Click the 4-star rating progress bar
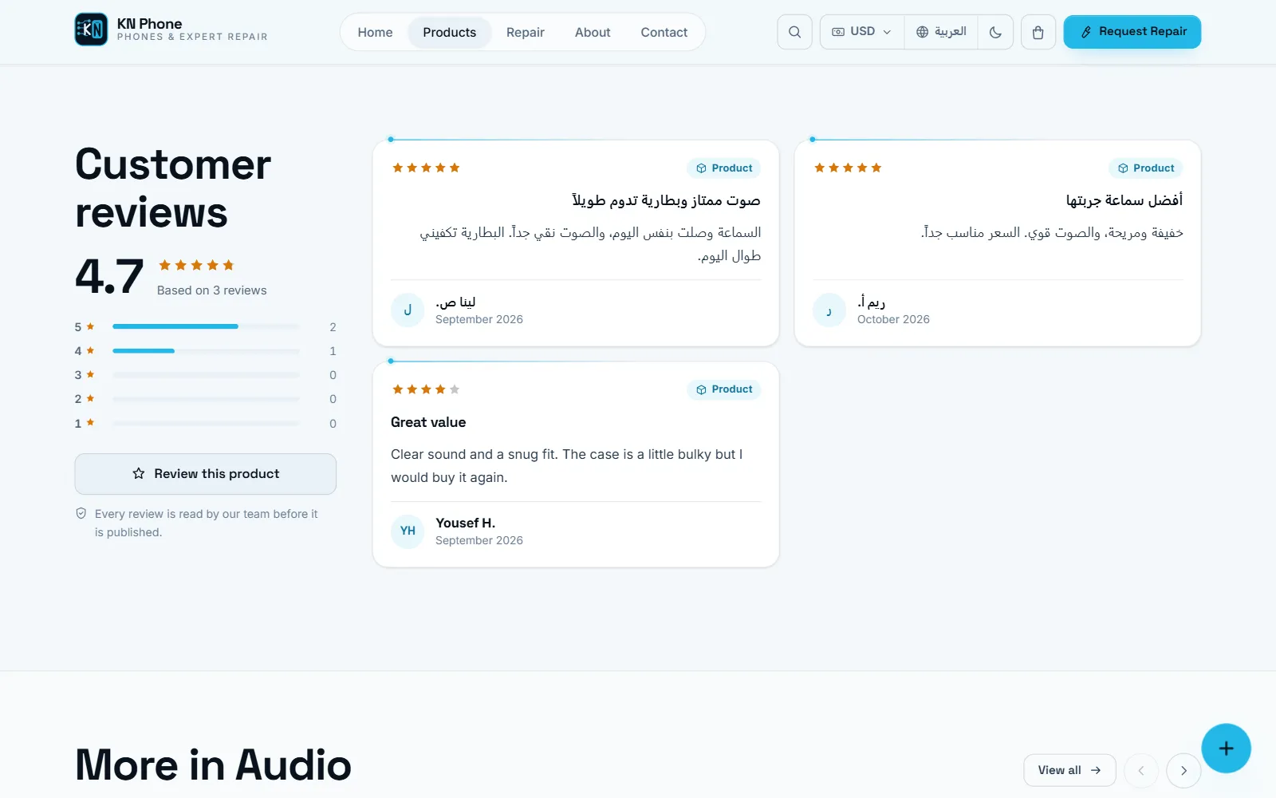This screenshot has width=1276, height=798. coord(206,351)
